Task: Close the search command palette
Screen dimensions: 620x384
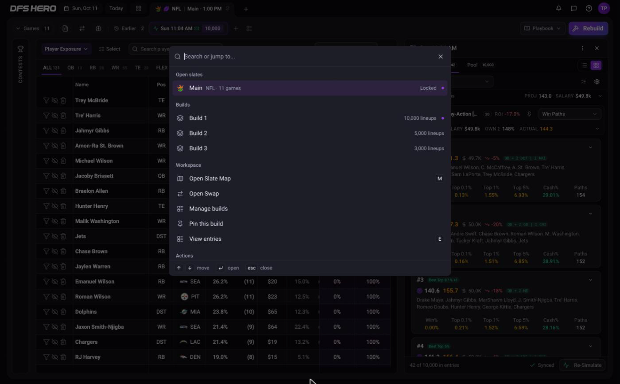Action: click(440, 57)
